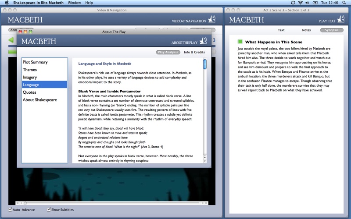Open the Window menu

(74, 3)
